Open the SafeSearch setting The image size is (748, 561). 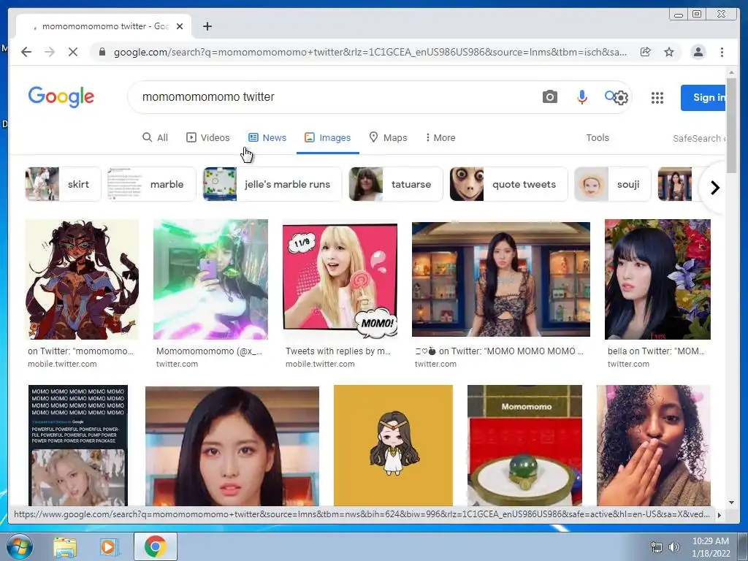point(699,138)
